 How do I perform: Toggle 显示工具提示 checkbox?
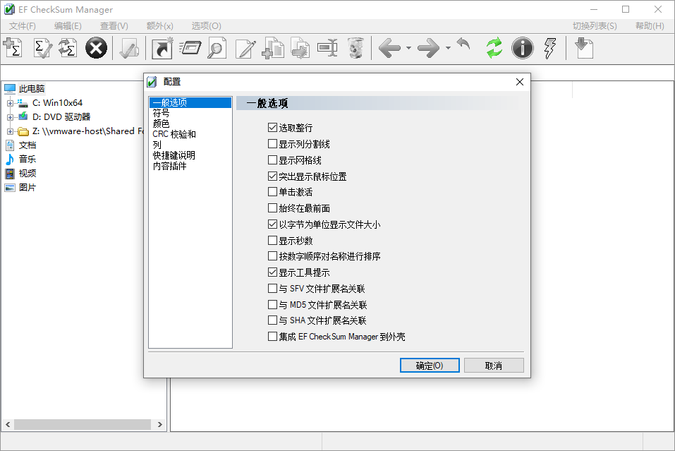tap(272, 272)
